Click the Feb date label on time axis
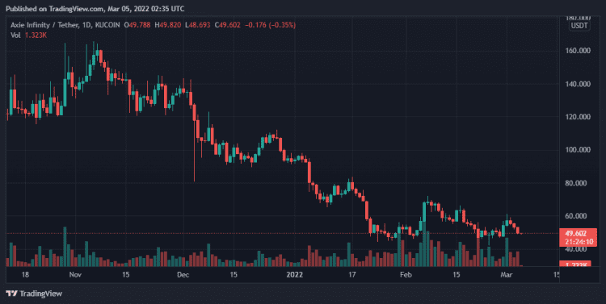The image size is (606, 304). [x=406, y=275]
